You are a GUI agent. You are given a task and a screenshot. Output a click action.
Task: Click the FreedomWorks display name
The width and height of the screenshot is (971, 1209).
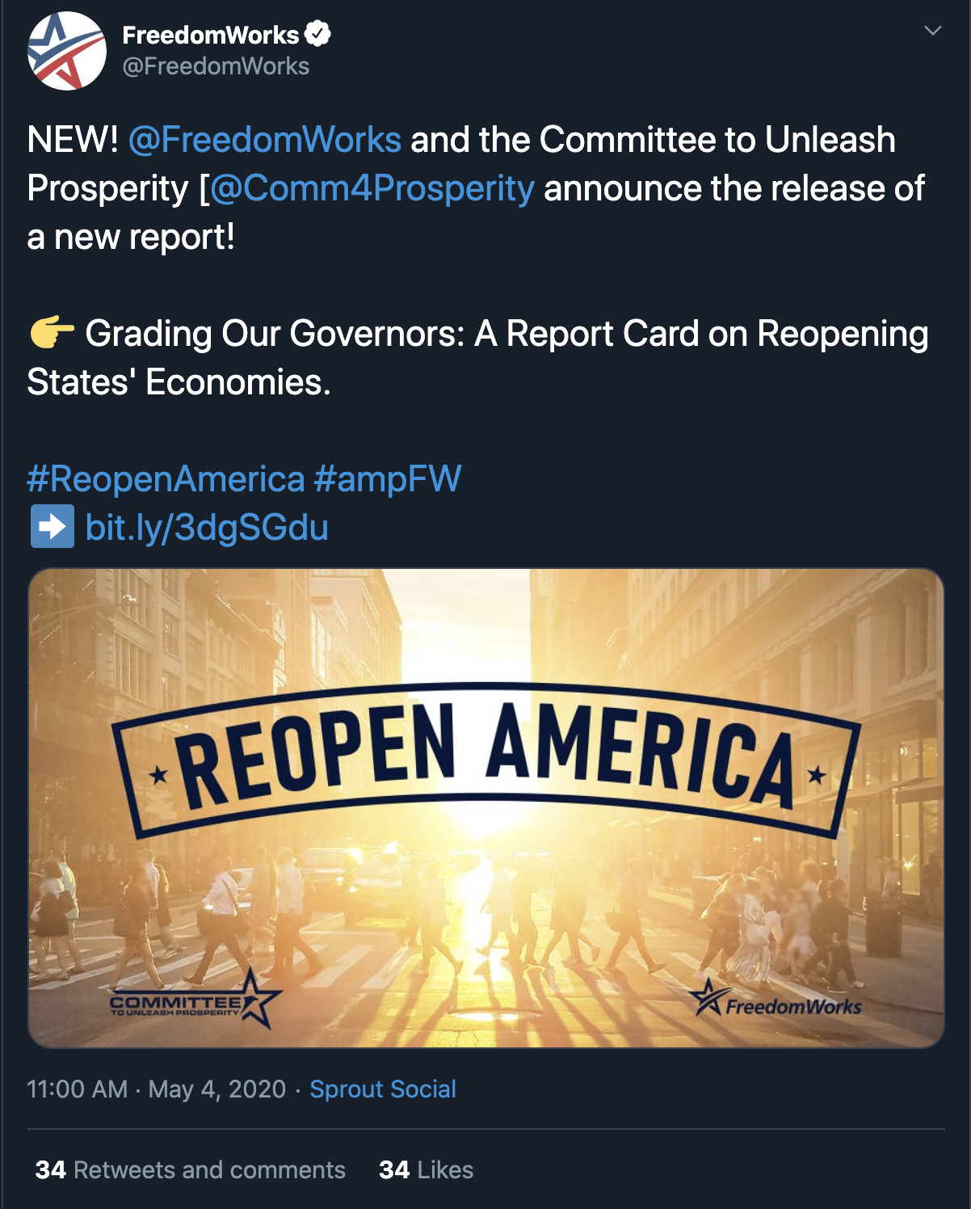pos(210,35)
